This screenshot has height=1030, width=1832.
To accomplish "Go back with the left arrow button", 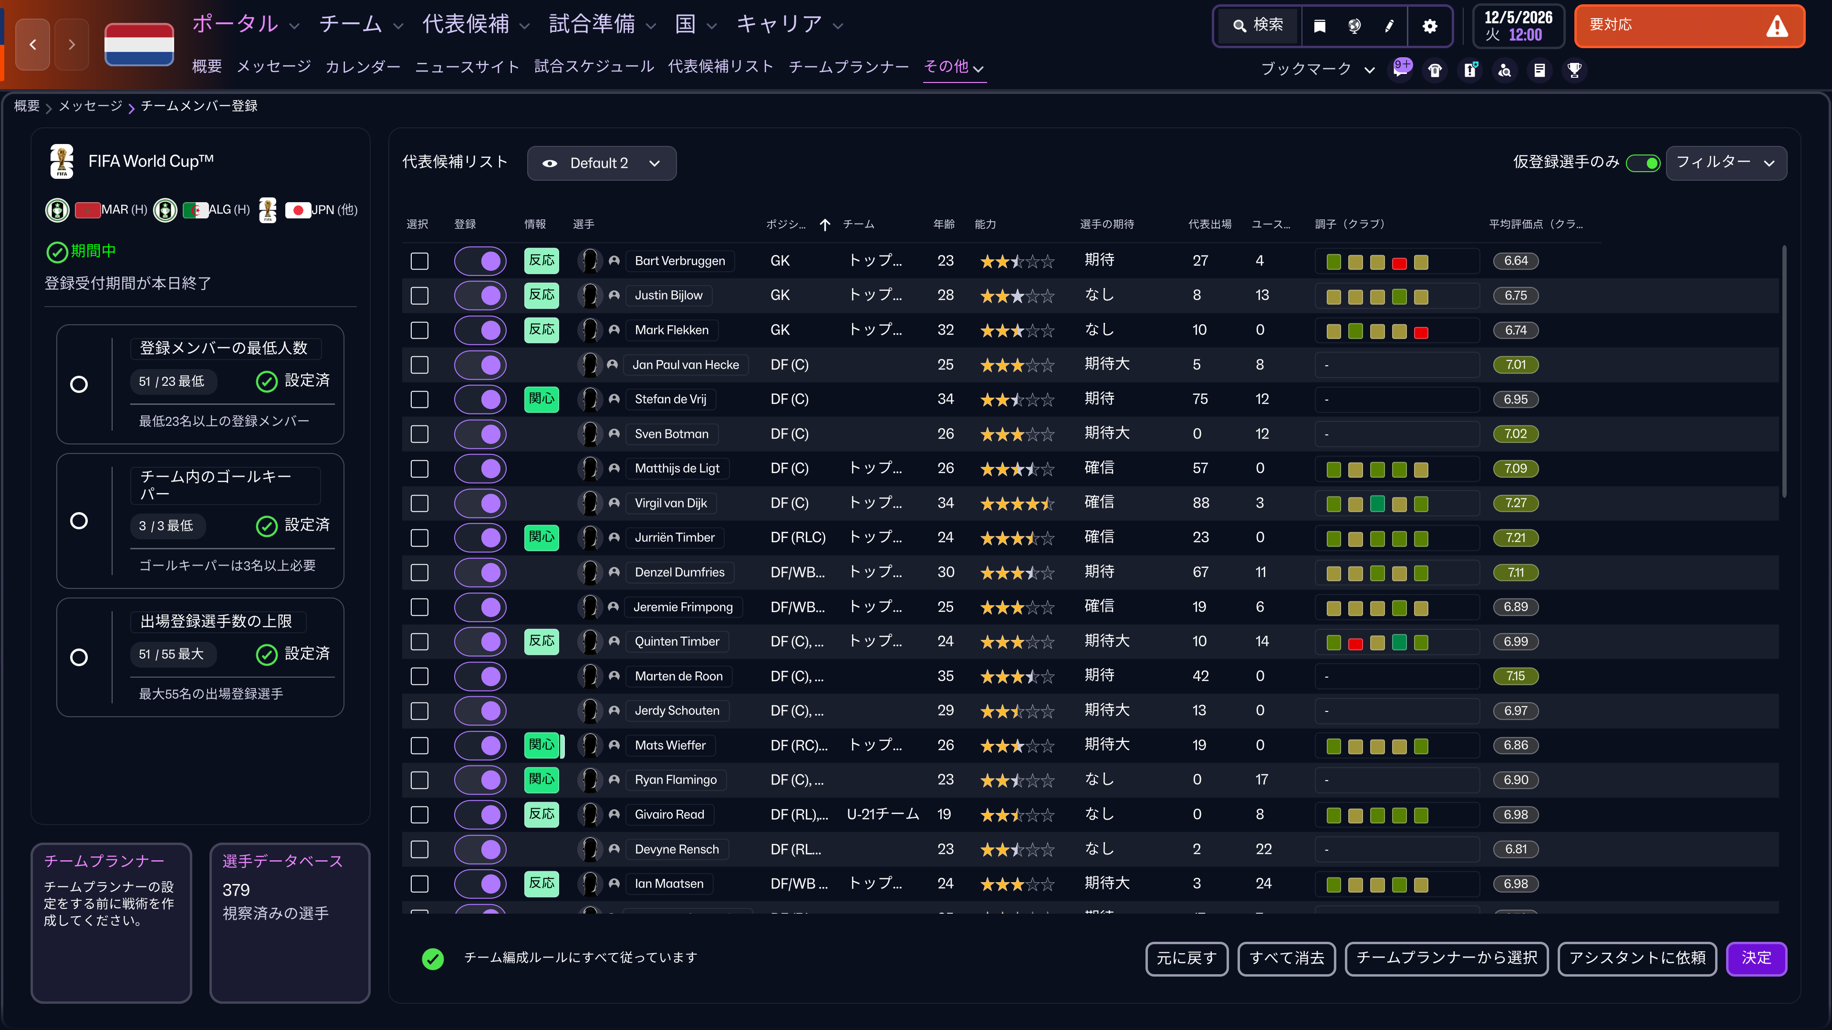I will pos(33,44).
